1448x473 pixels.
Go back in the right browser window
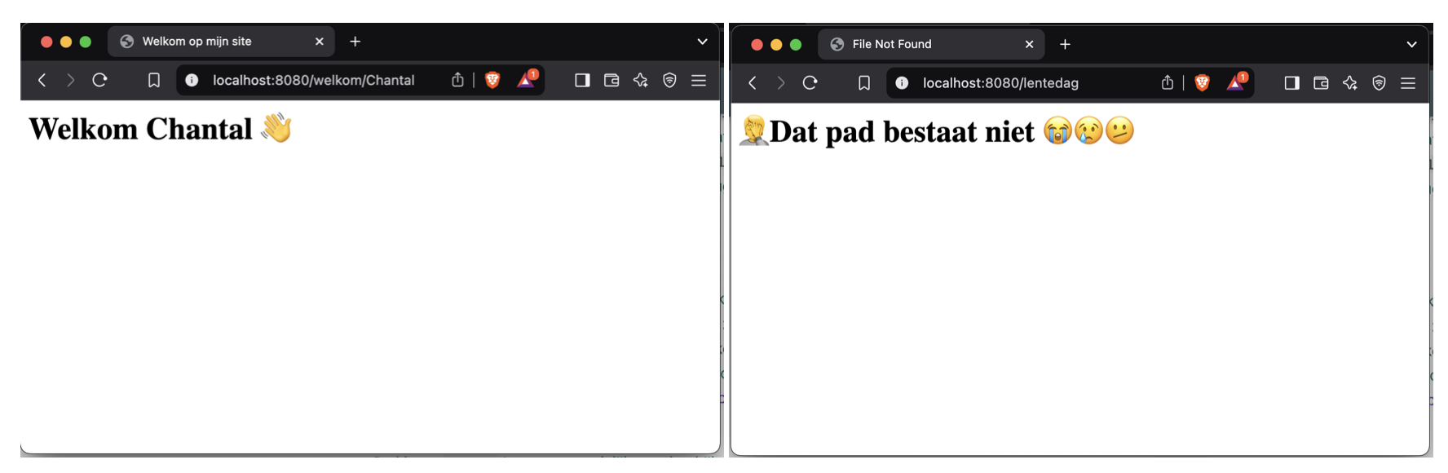[x=753, y=82]
